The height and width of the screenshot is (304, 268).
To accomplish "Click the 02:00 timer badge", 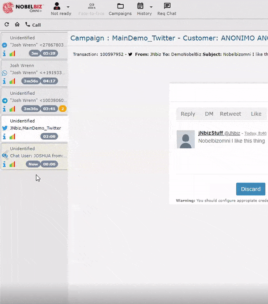I will (x=49, y=136).
